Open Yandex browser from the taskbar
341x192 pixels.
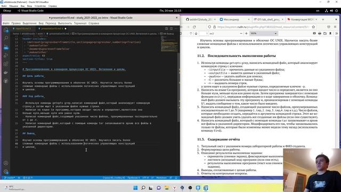pos(174,188)
